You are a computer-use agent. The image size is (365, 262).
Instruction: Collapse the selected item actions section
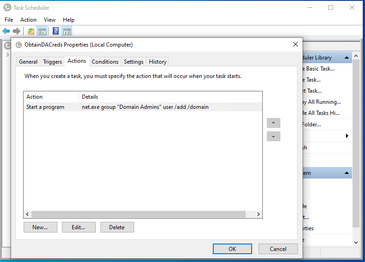pos(346,173)
